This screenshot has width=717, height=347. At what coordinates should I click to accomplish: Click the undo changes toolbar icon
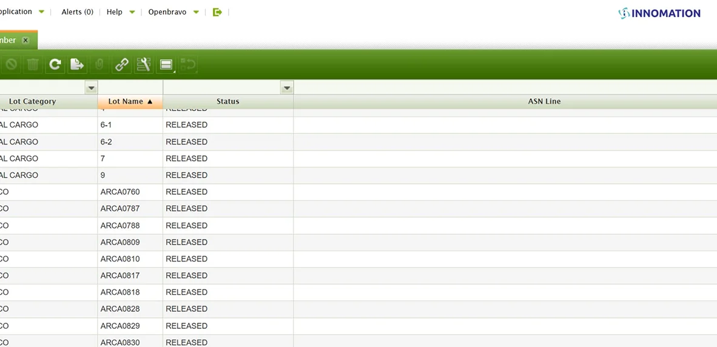pyautogui.click(x=189, y=64)
